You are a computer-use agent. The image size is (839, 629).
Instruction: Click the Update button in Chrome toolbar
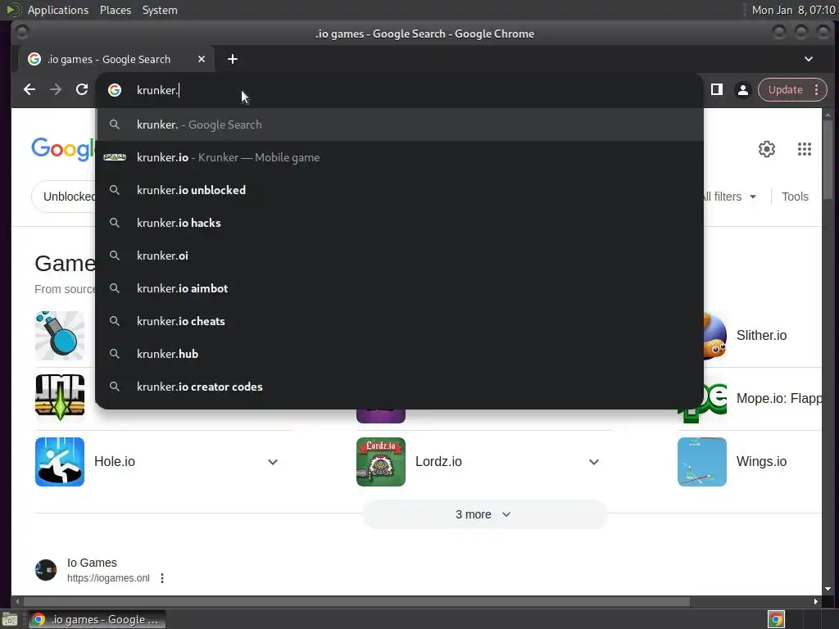(x=785, y=90)
